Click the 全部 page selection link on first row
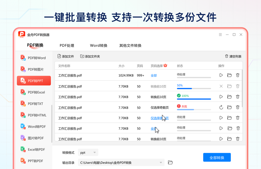261x169 pixels. 154,75
